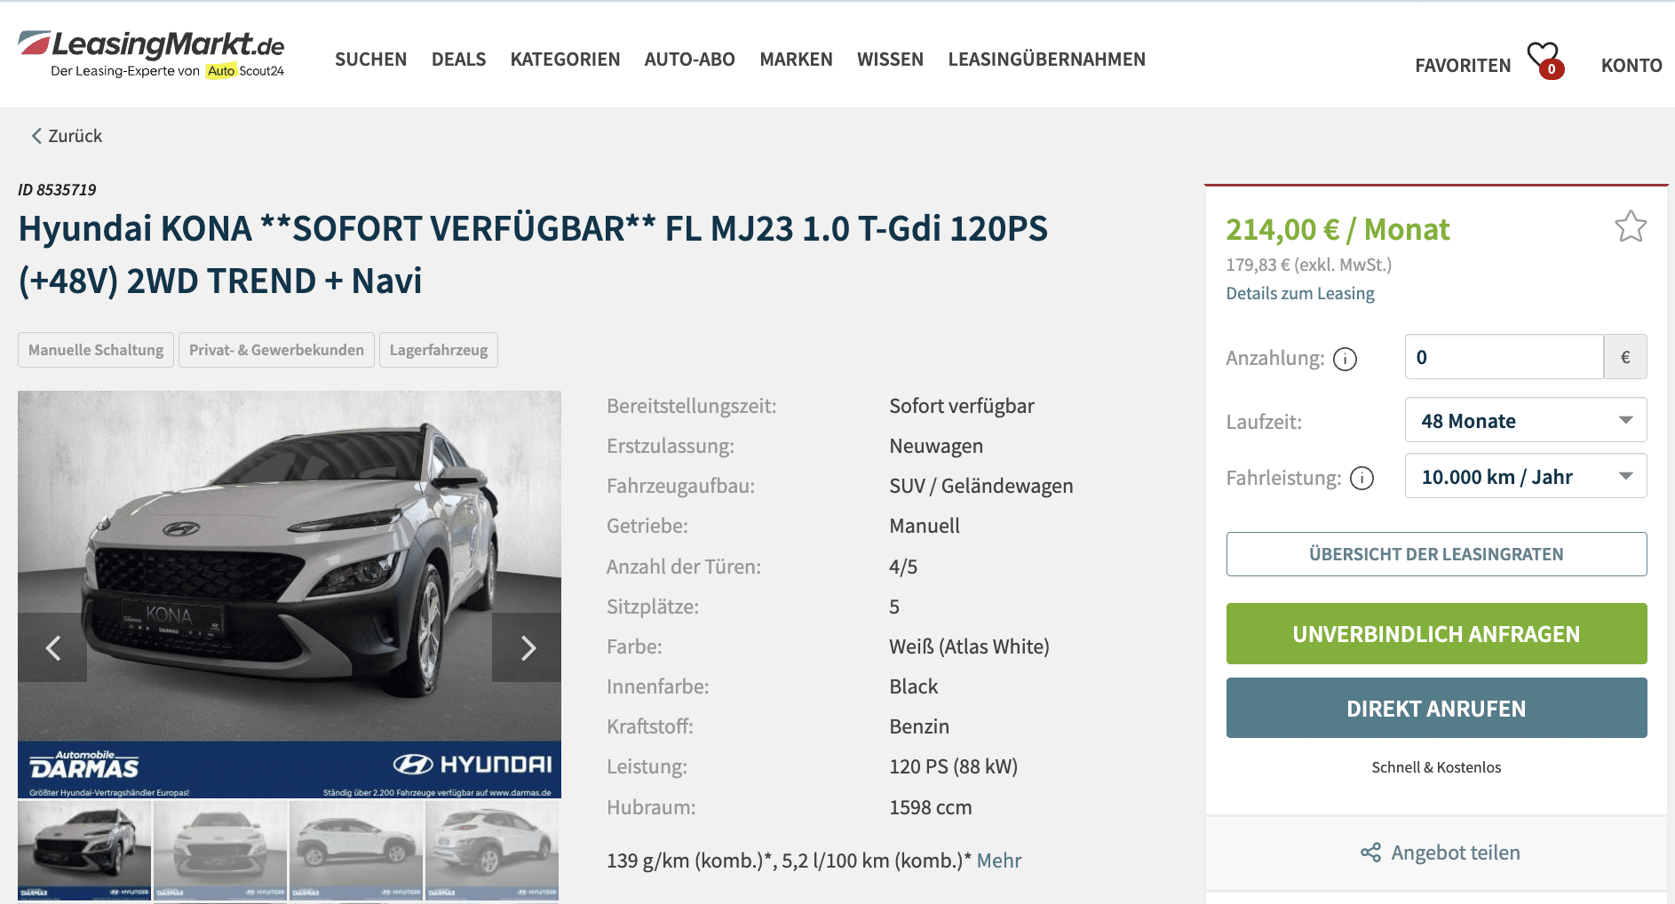Click the main Hyundai Kona photo

290,594
